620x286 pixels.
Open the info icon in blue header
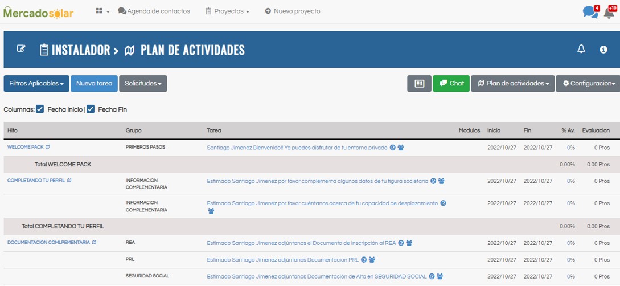click(603, 50)
